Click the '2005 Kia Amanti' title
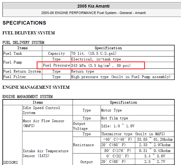The width and height of the screenshot is (181, 165). click(94, 6)
